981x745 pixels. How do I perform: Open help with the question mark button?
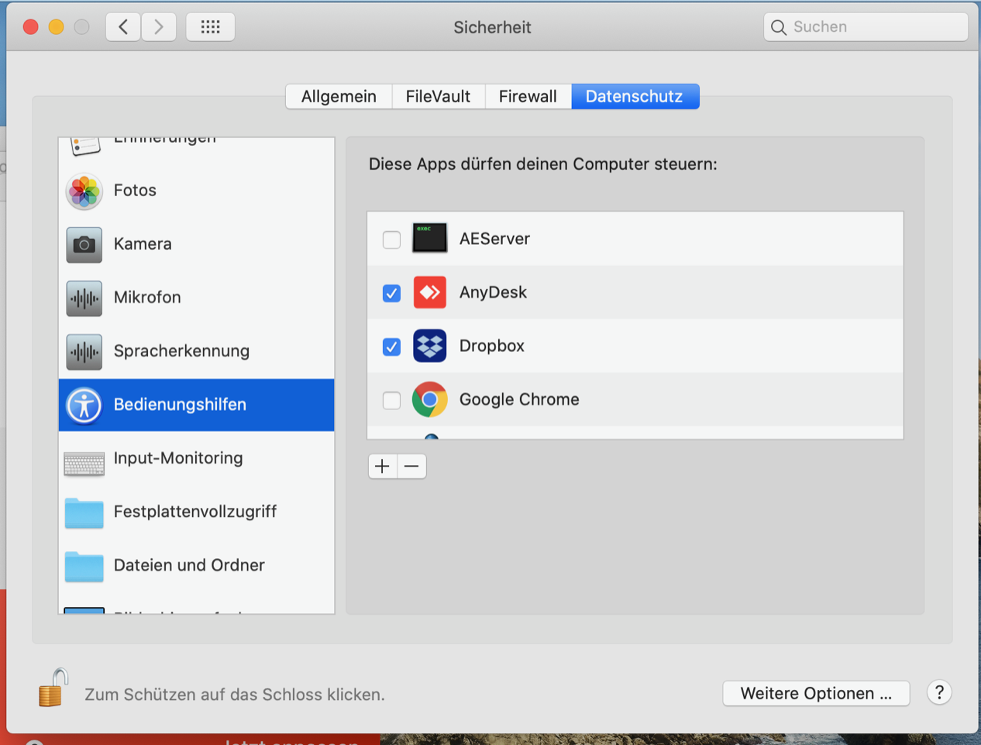tap(939, 692)
